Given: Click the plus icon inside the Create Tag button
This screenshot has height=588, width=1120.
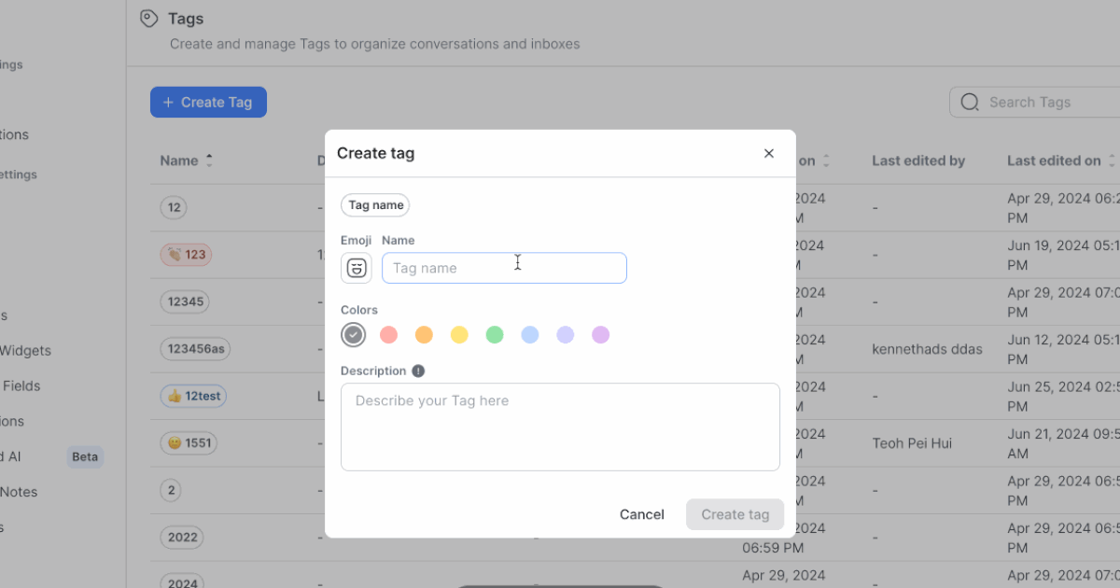Looking at the screenshot, I should 167,102.
